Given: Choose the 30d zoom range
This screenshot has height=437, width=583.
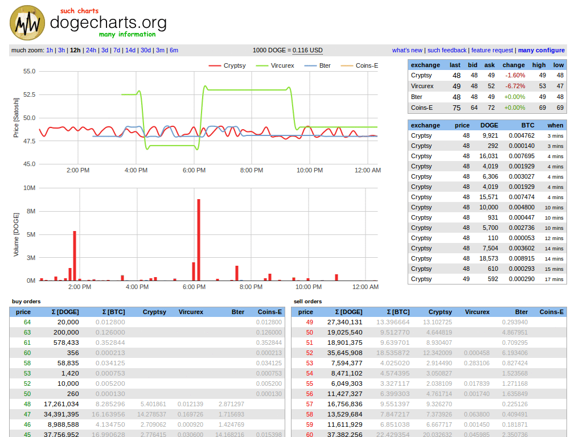Looking at the screenshot, I should pyautogui.click(x=145, y=50).
